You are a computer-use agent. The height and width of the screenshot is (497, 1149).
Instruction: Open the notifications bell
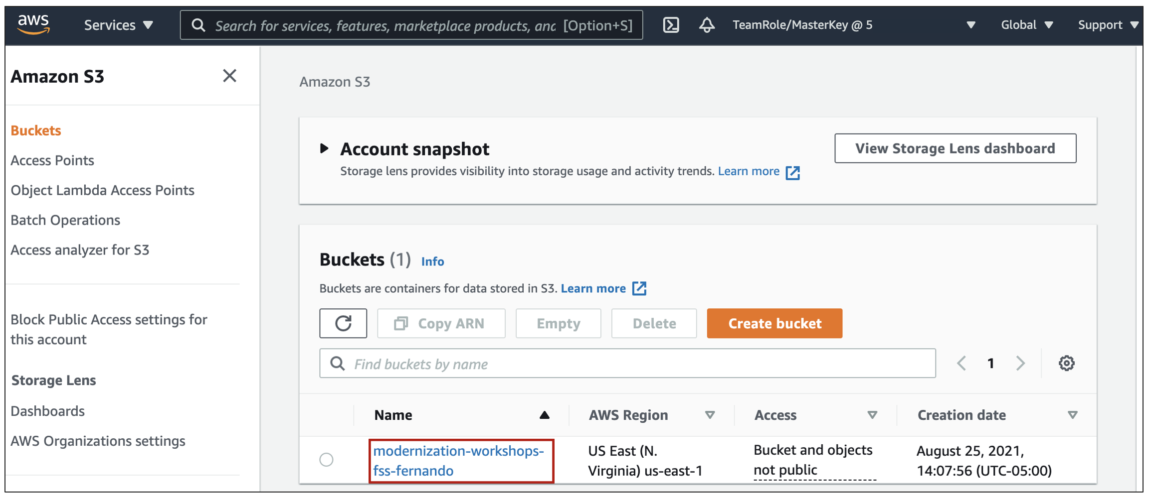707,25
